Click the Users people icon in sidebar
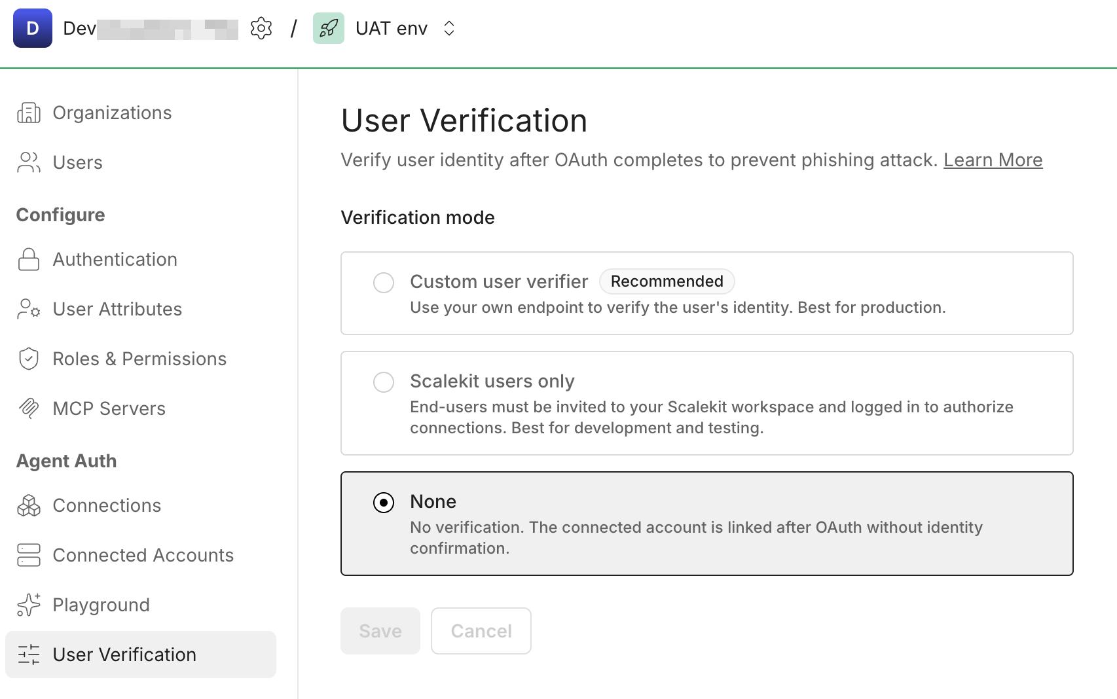This screenshot has height=699, width=1117. [27, 162]
